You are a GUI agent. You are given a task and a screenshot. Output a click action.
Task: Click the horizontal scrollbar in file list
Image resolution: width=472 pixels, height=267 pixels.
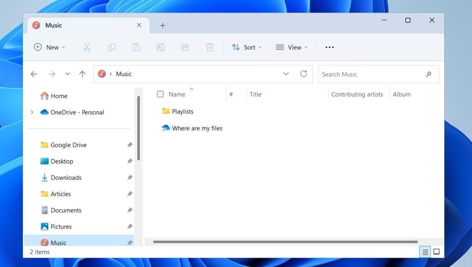click(285, 242)
